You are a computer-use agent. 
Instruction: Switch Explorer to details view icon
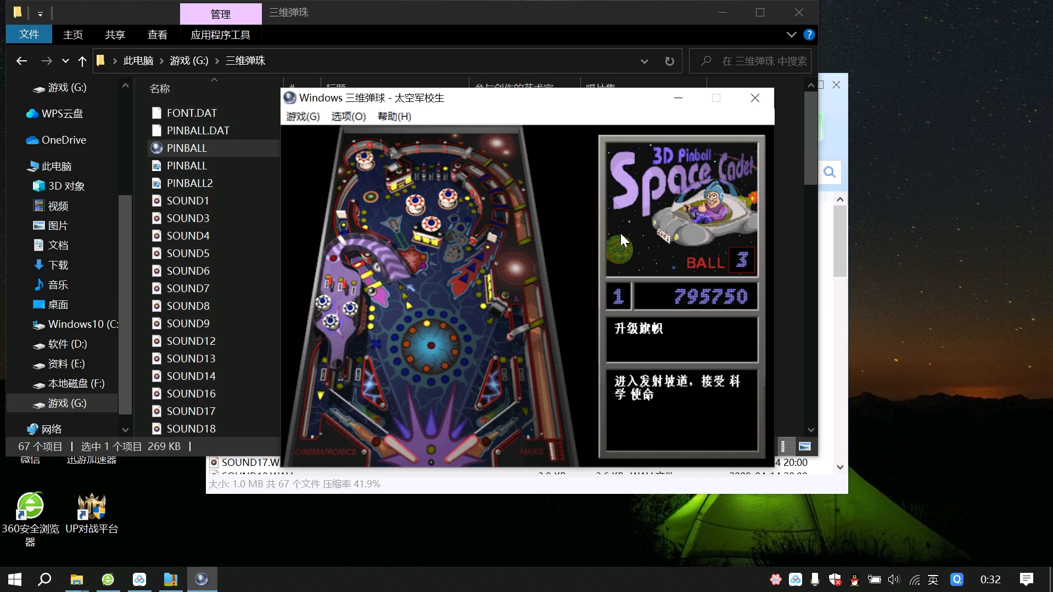[787, 446]
